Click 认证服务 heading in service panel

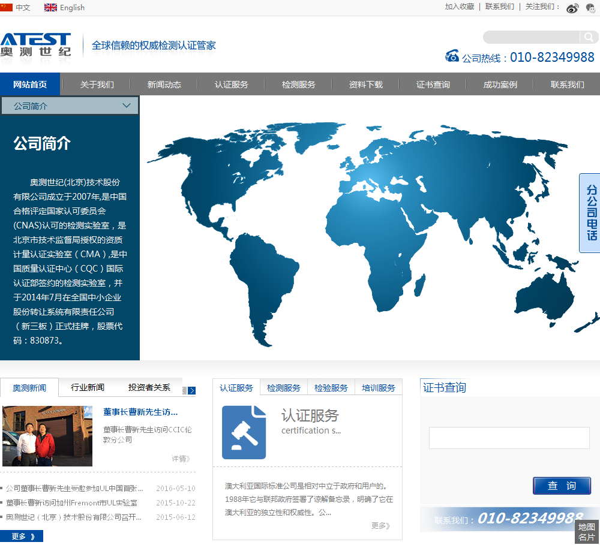click(x=310, y=415)
